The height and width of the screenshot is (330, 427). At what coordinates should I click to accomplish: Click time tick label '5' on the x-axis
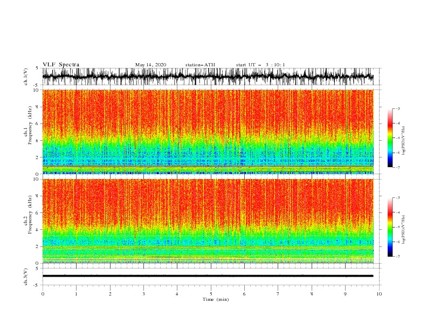pos(211,294)
